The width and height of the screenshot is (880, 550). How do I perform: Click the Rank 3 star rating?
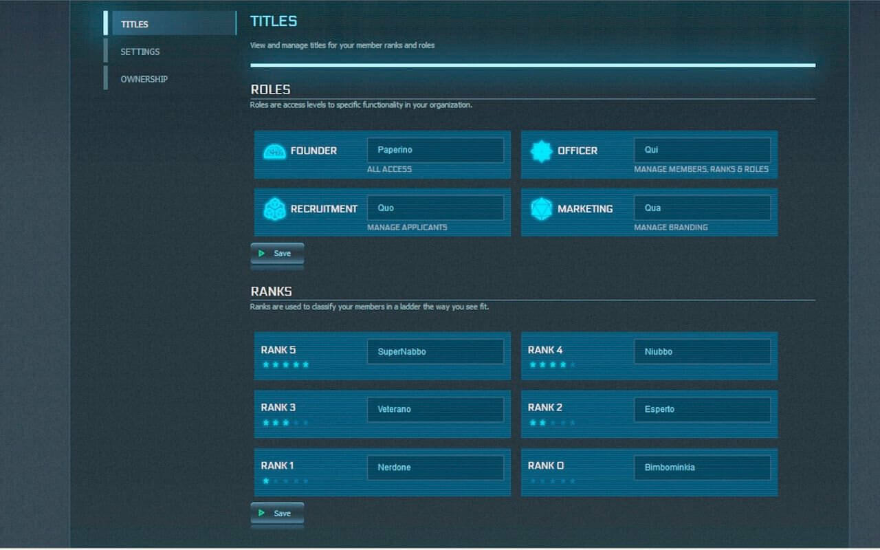(x=286, y=423)
